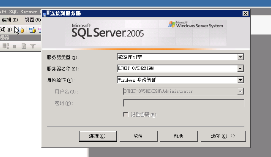Close the 连接到服务器 dialog

click(245, 14)
